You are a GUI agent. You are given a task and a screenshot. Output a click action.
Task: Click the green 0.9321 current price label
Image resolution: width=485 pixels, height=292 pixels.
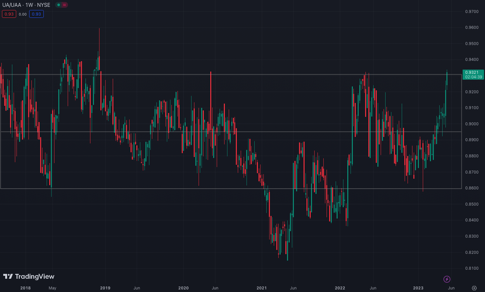(473, 74)
